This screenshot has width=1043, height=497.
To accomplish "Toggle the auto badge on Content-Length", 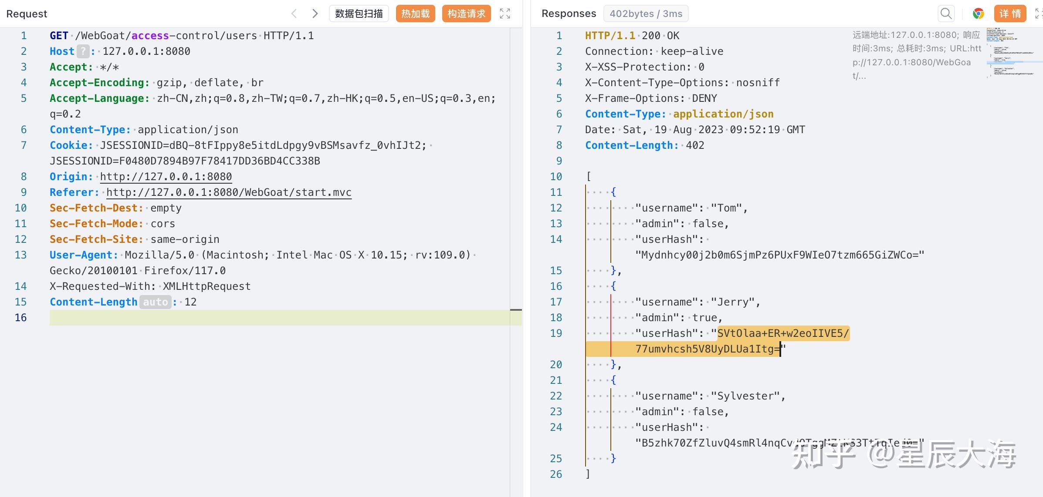I will point(156,302).
